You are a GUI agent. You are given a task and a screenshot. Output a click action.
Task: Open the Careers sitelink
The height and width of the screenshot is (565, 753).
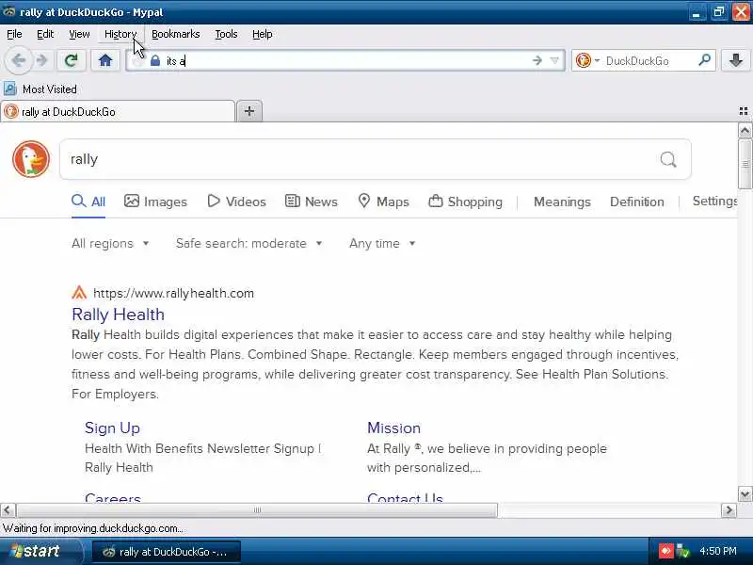(113, 498)
